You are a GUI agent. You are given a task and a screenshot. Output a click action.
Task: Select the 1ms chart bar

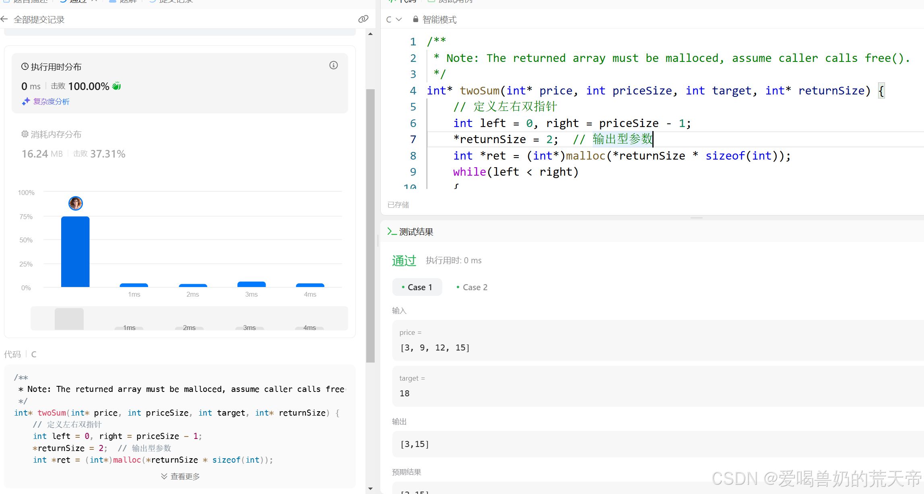pyautogui.click(x=134, y=285)
